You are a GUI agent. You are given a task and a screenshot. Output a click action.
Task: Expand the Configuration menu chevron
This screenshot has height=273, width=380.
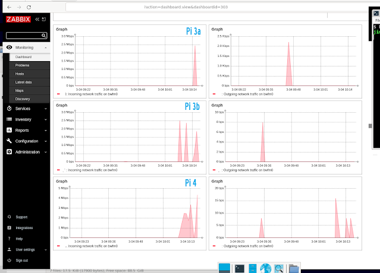[x=46, y=141]
